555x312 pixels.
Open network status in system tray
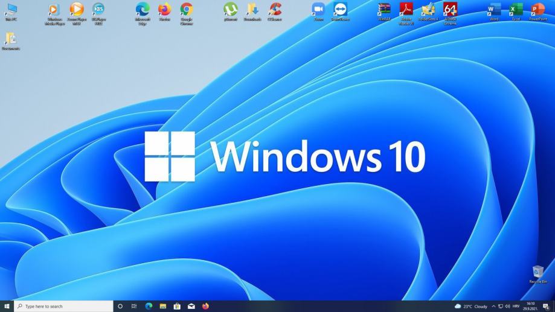501,307
